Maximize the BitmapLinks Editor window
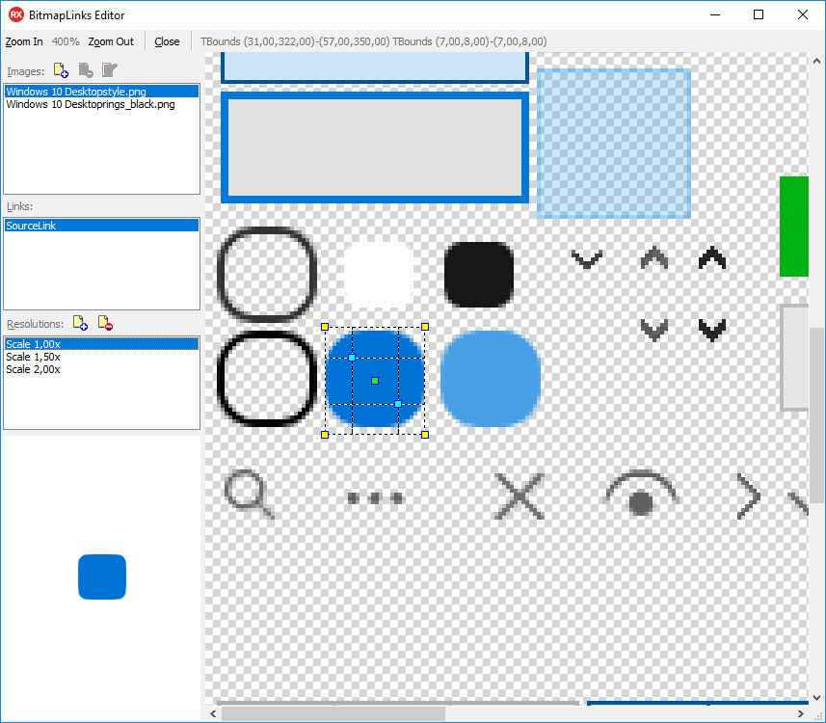The width and height of the screenshot is (826, 723). coord(758,14)
